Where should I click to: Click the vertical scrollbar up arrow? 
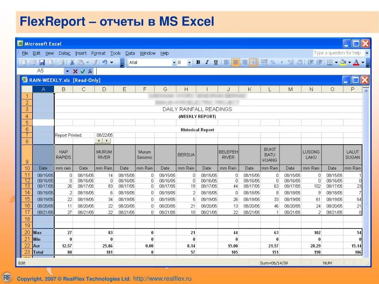point(366,91)
